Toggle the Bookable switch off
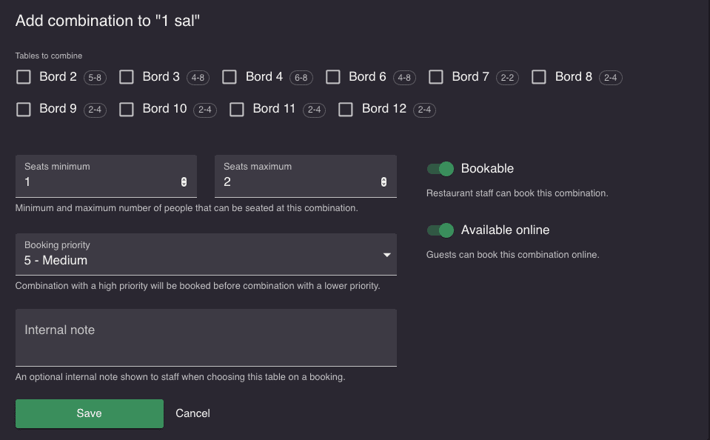 440,169
